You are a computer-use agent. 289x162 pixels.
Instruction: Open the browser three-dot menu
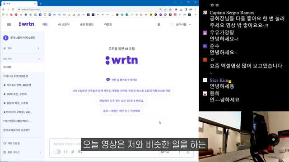click(x=196, y=9)
